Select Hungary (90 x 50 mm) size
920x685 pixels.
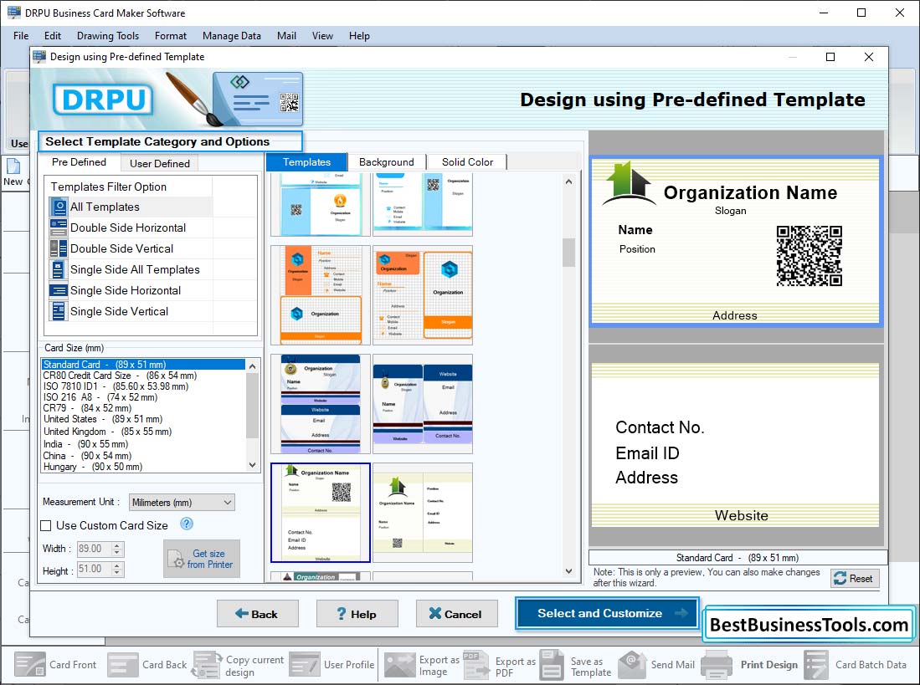(142, 467)
